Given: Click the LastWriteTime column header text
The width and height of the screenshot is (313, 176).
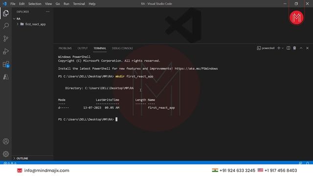Looking at the screenshot, I should click(108, 100).
